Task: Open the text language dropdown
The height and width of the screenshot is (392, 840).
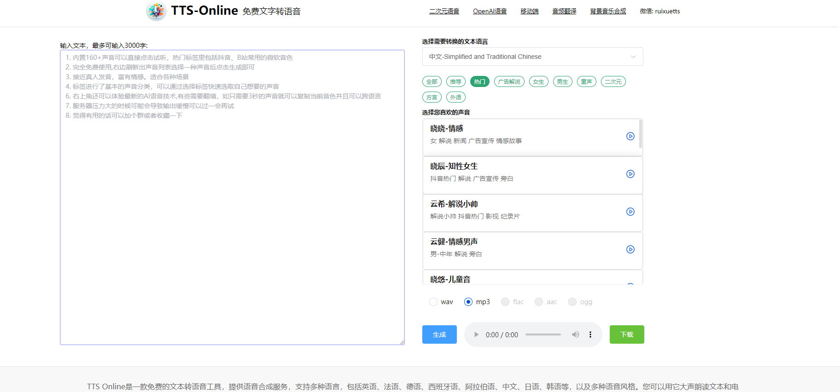Action: tap(532, 57)
